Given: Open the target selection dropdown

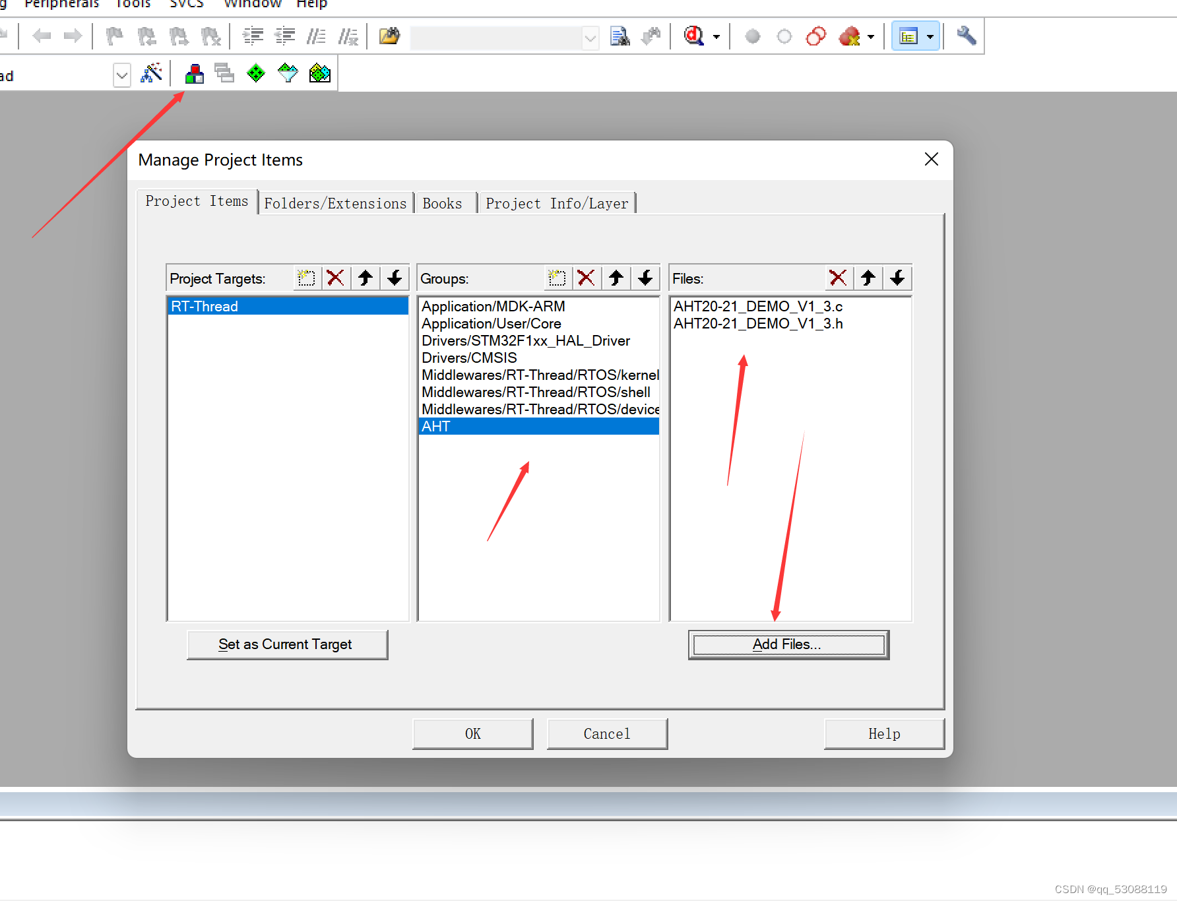Looking at the screenshot, I should (122, 76).
